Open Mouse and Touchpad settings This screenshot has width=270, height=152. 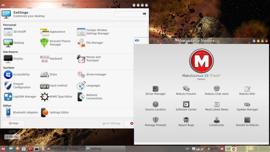coord(89,58)
